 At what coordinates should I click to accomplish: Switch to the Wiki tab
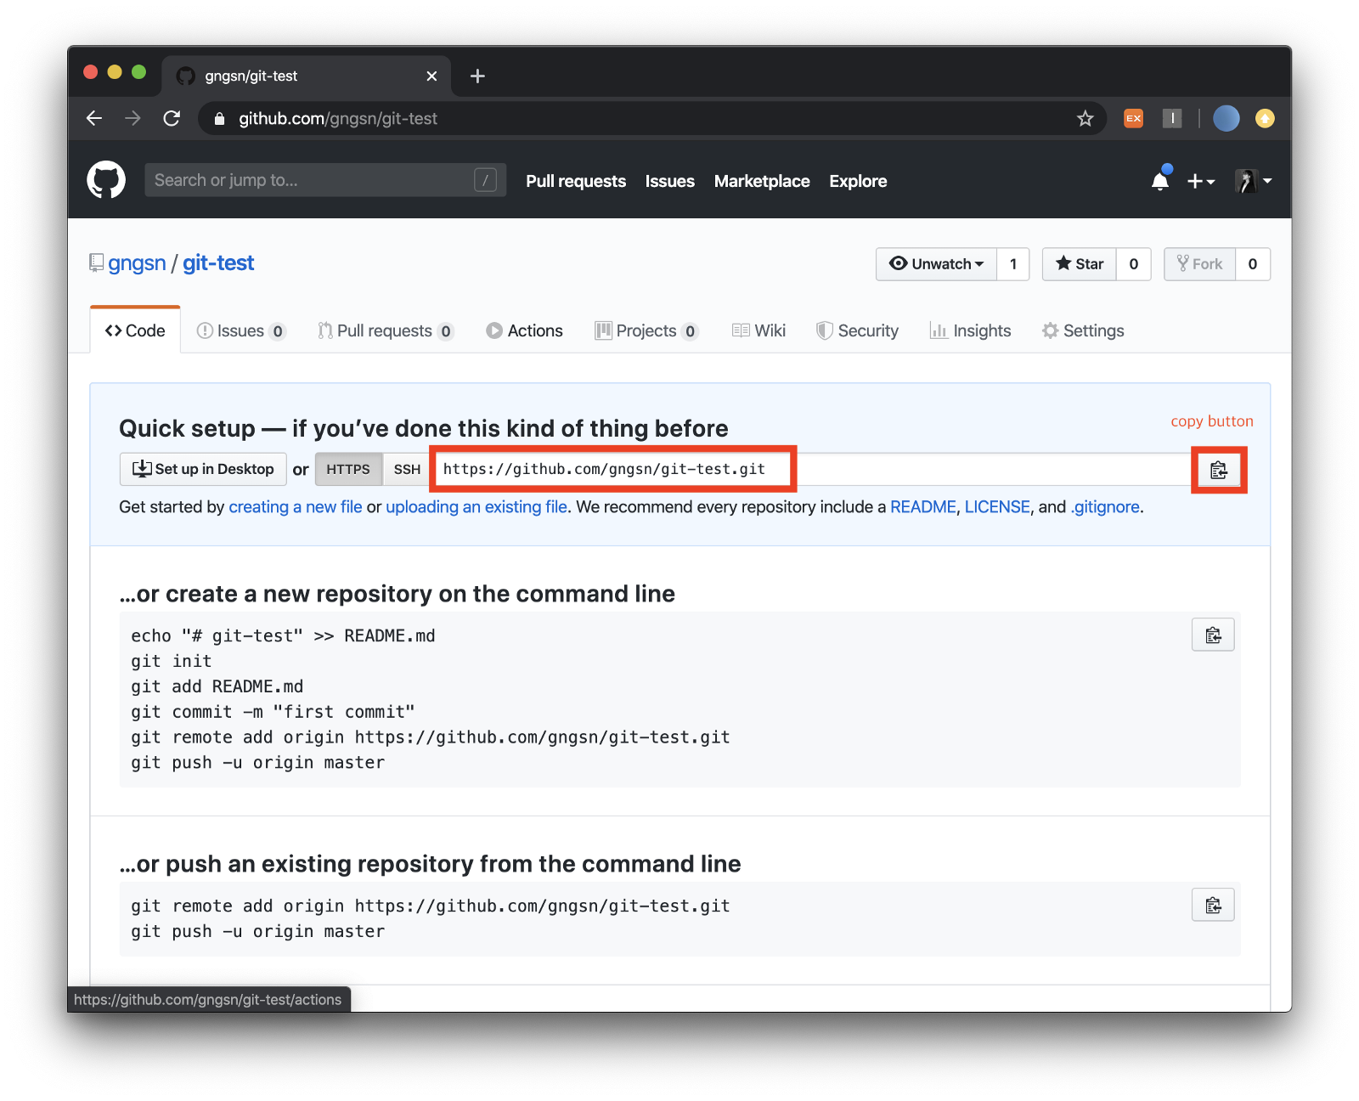[x=758, y=330]
